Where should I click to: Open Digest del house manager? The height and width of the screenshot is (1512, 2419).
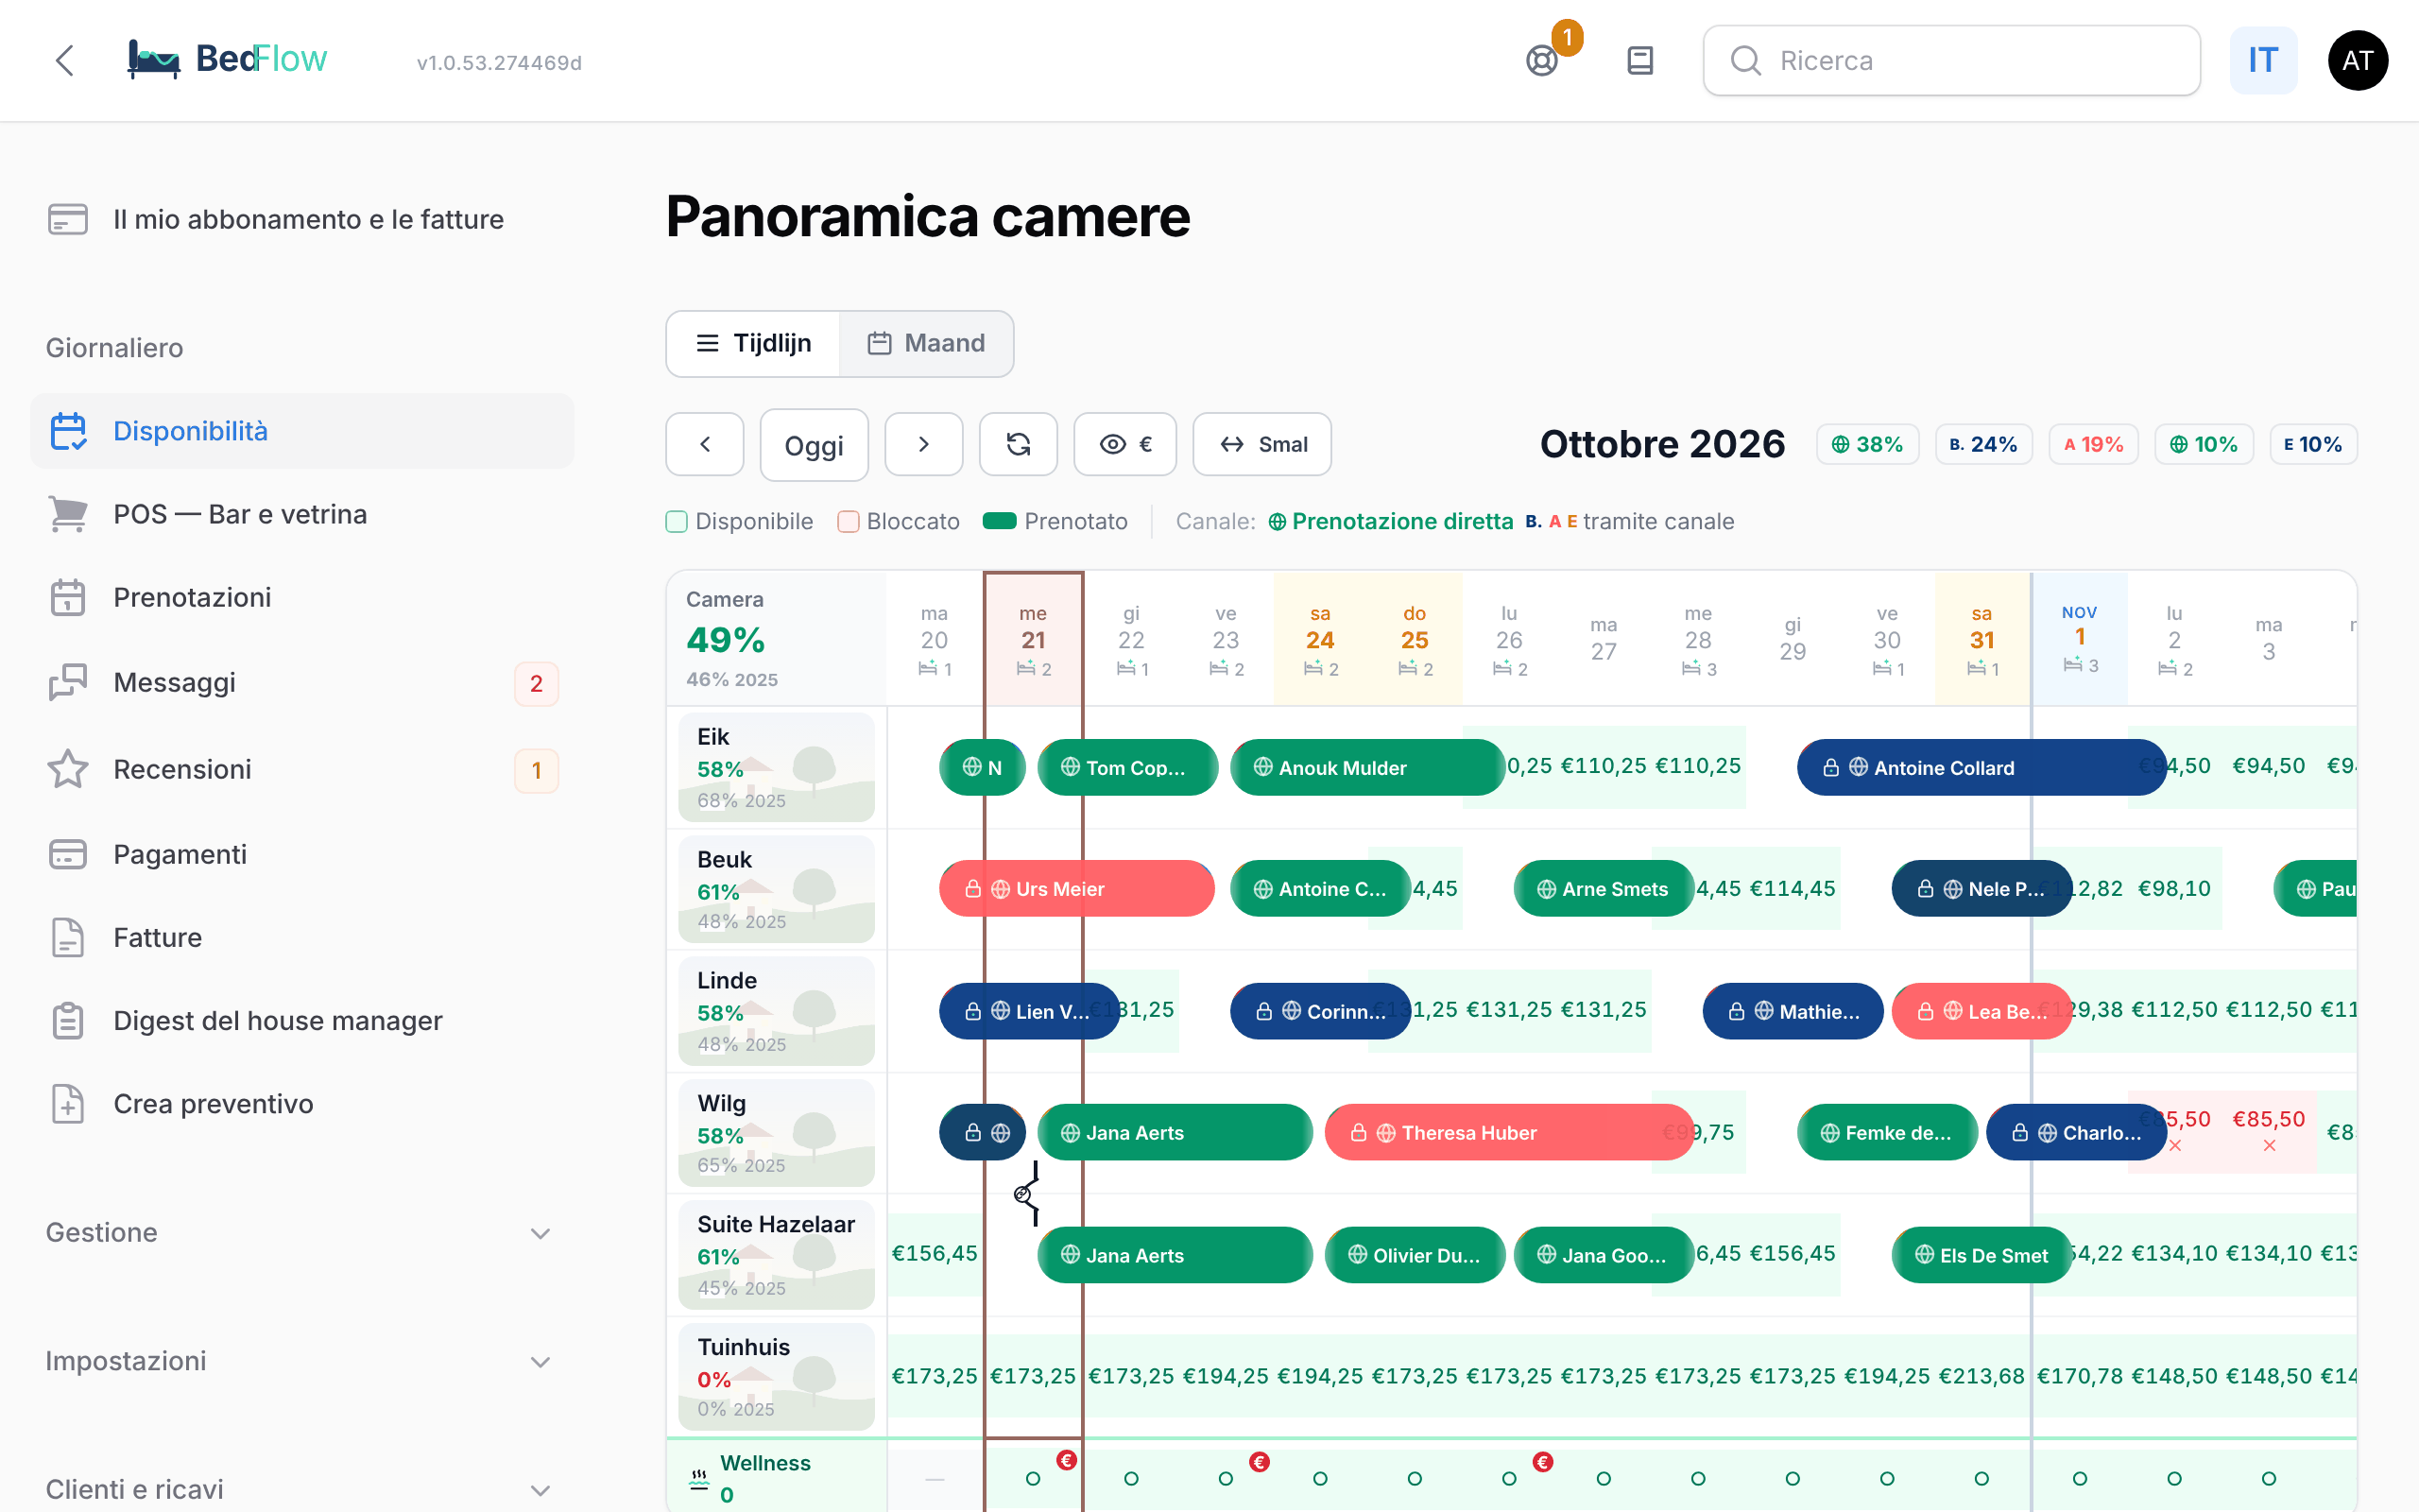click(x=301, y=1021)
